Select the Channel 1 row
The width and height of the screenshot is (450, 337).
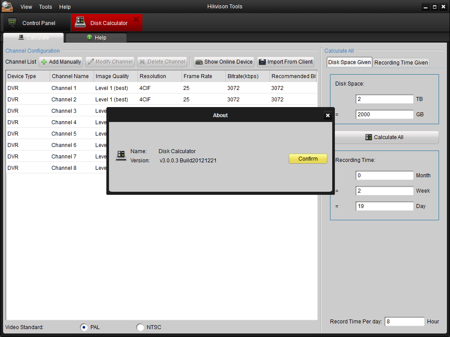point(162,88)
